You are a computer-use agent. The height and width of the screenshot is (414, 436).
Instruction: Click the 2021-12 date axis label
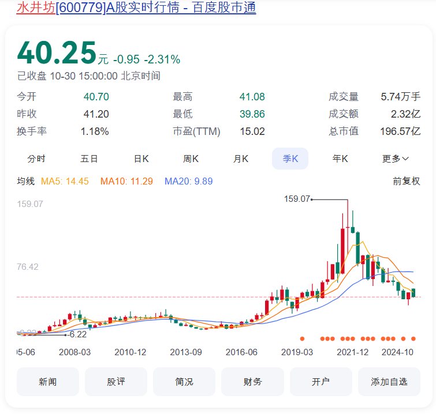[x=353, y=352]
